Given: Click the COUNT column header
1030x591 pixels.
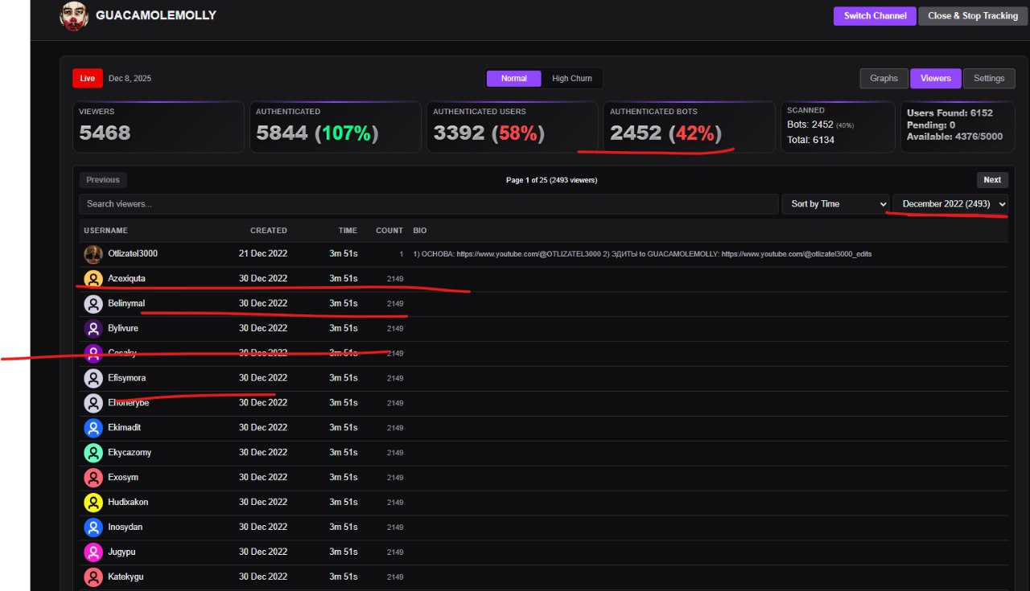Looking at the screenshot, I should click(x=389, y=231).
